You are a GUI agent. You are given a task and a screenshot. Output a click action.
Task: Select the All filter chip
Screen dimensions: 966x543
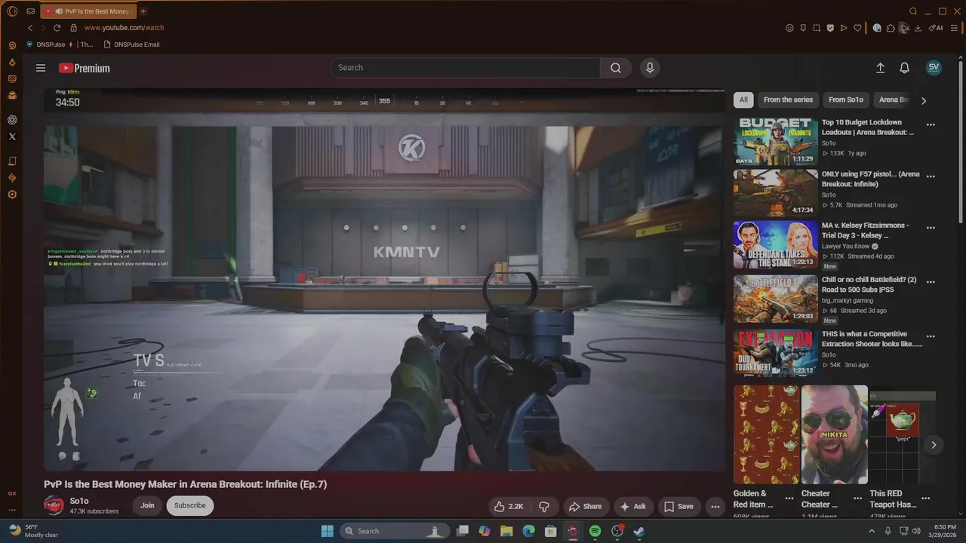(x=743, y=100)
